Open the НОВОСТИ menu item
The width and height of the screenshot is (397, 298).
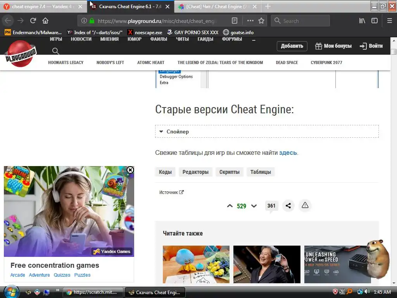point(81,39)
